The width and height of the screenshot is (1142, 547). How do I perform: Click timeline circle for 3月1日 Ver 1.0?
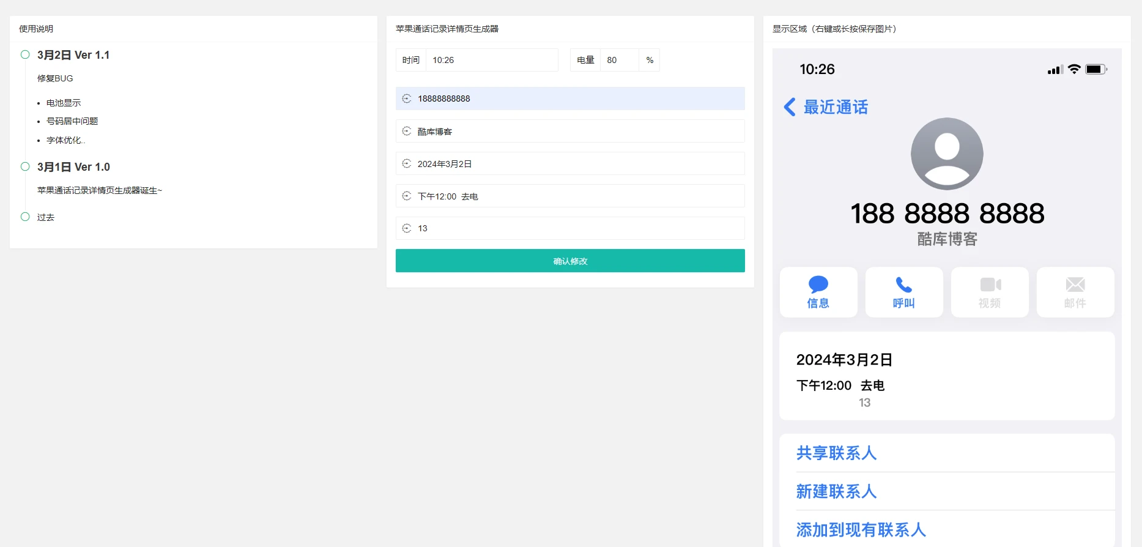pyautogui.click(x=25, y=166)
